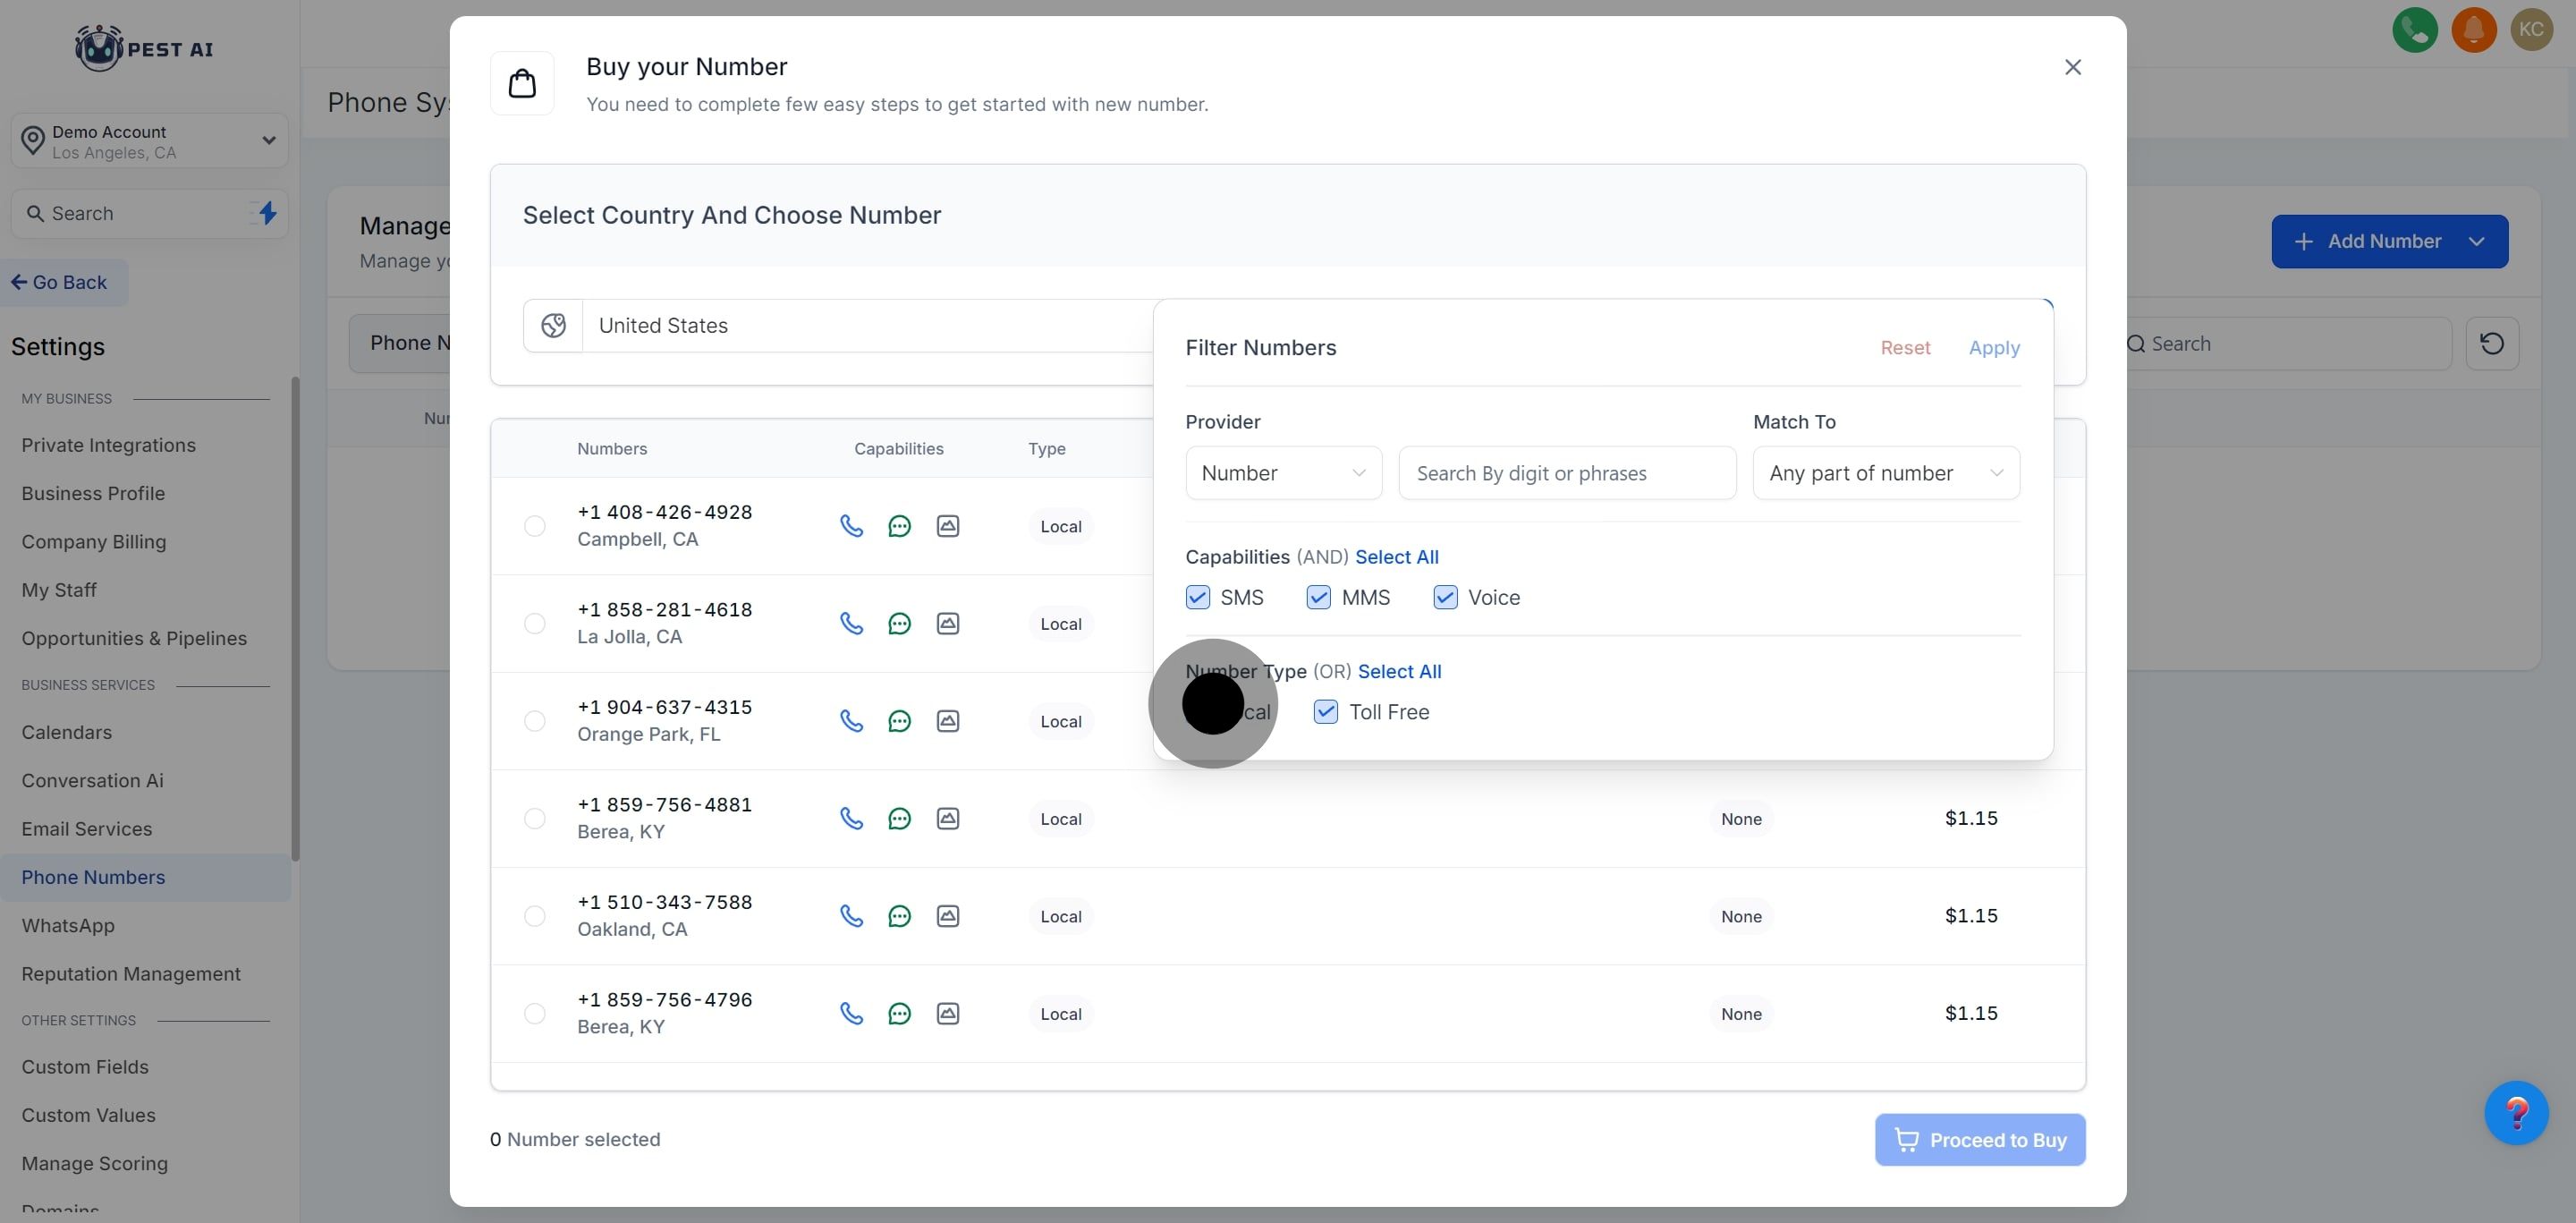Click the Search By digit or phrases field

coord(1566,473)
